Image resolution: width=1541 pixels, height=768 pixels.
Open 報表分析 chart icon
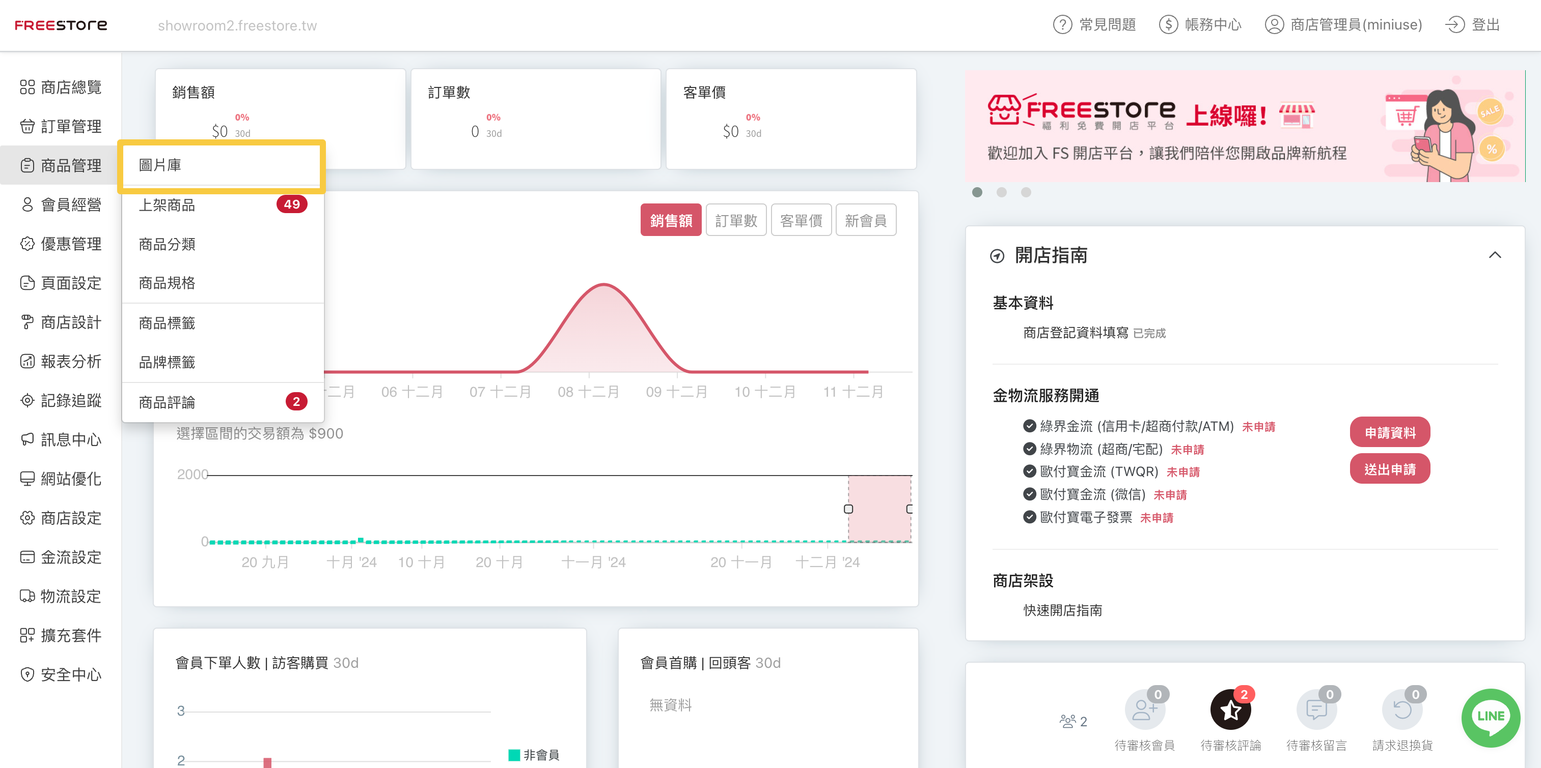tap(27, 361)
